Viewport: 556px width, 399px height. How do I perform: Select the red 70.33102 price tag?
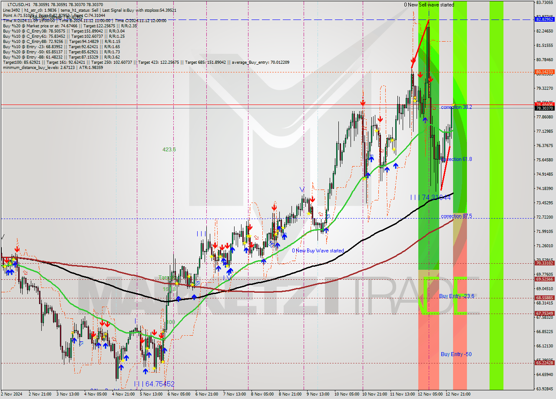545,263
